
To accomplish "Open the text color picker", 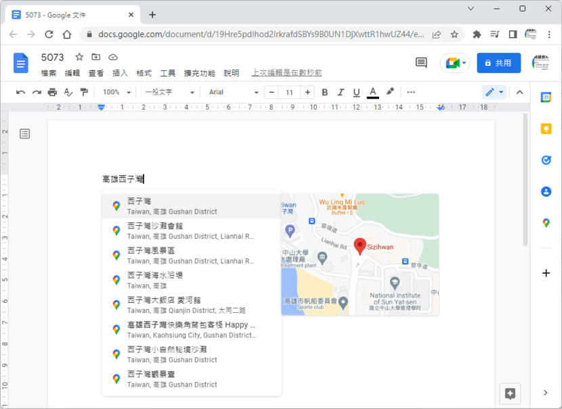I will tap(373, 93).
